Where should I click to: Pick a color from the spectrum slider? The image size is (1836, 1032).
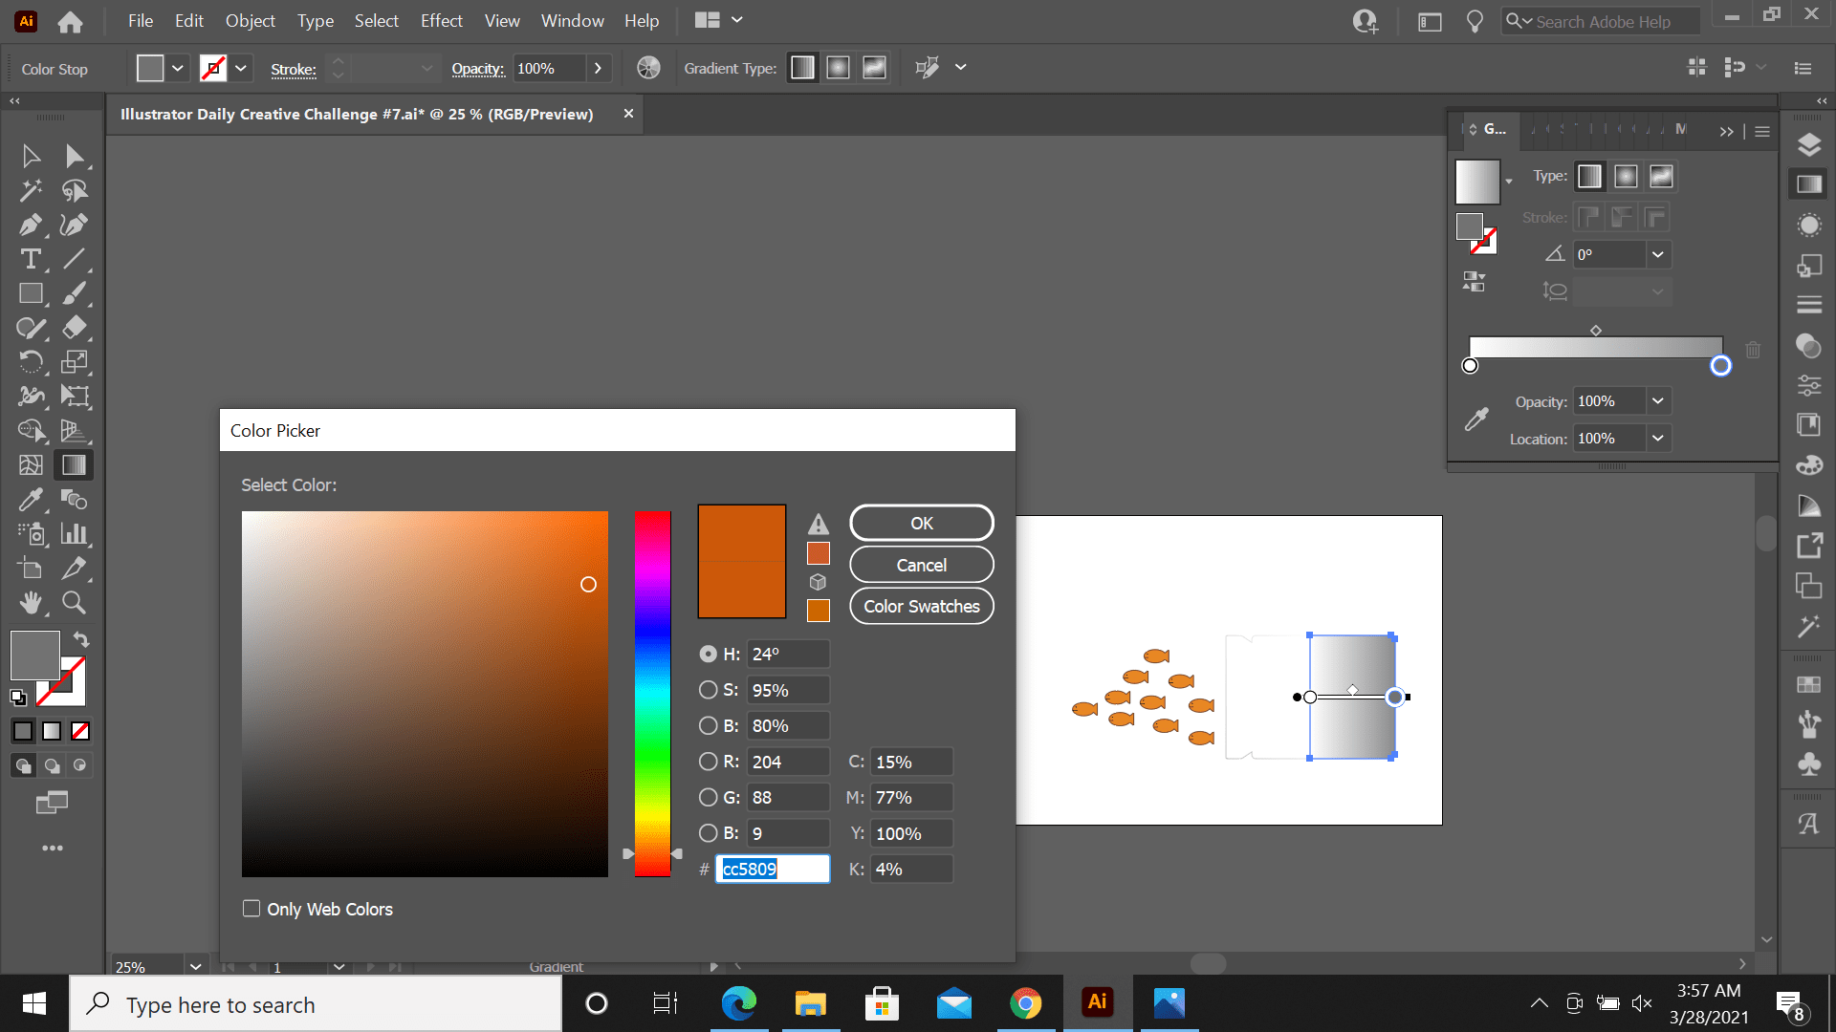pos(653,693)
